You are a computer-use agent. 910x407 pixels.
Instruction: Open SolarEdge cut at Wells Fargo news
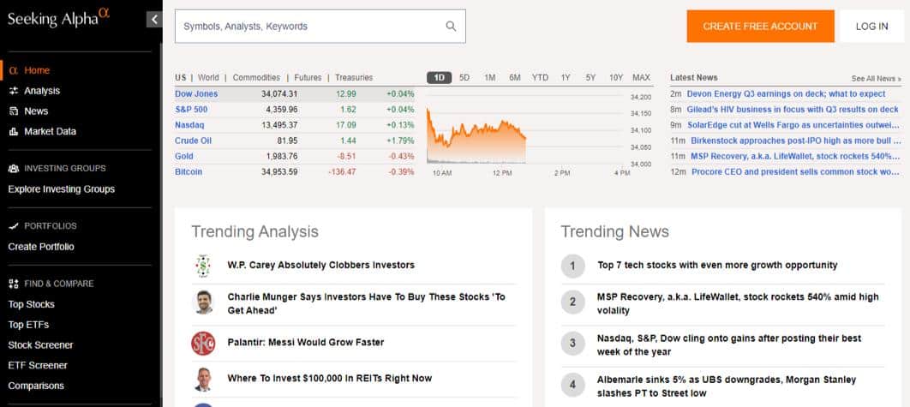[794, 125]
